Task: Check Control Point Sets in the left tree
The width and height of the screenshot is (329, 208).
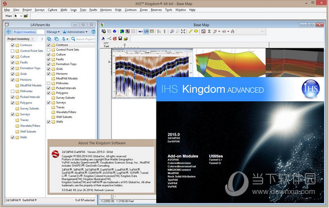Action: (x=12, y=51)
